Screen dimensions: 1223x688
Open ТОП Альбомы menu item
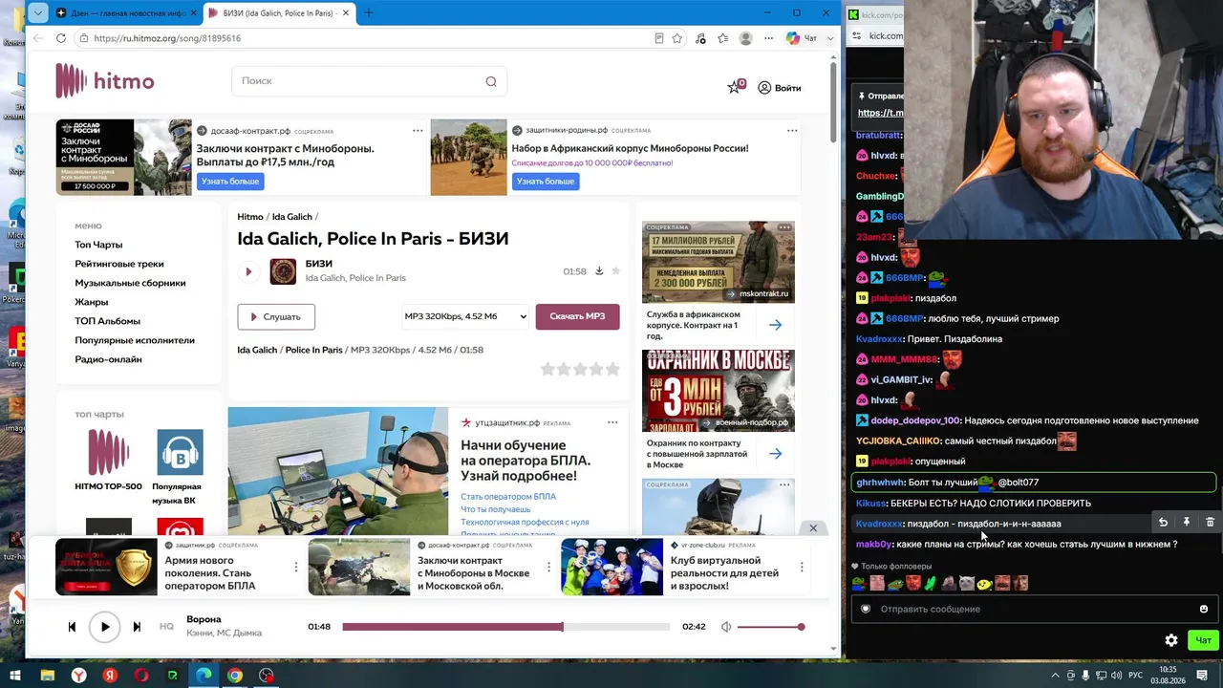point(107,321)
